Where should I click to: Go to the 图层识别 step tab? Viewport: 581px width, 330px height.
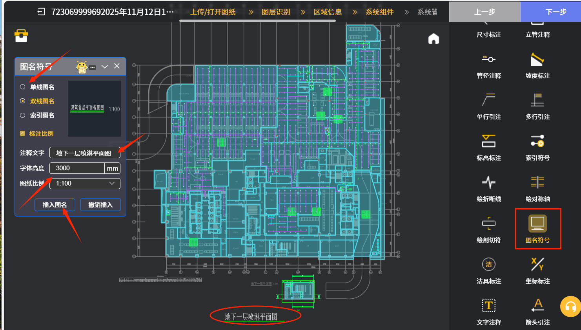276,12
